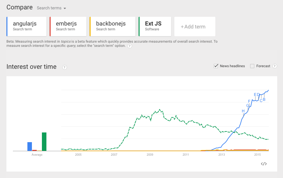The width and height of the screenshot is (283, 178).
Task: Enable the Forecast checkbox
Action: (252, 66)
